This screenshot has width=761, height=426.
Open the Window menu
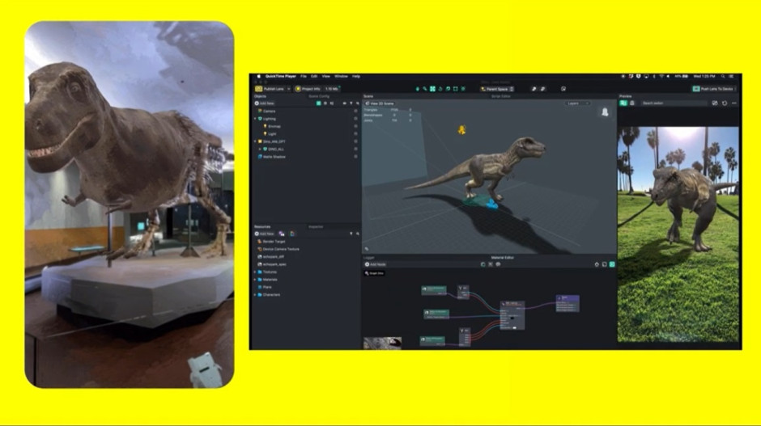341,76
